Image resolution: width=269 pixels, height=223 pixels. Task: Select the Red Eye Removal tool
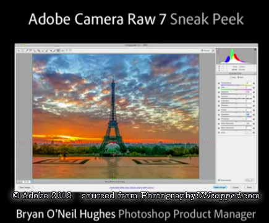pos(51,51)
